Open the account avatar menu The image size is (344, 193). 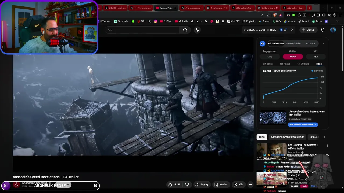[x=333, y=30]
